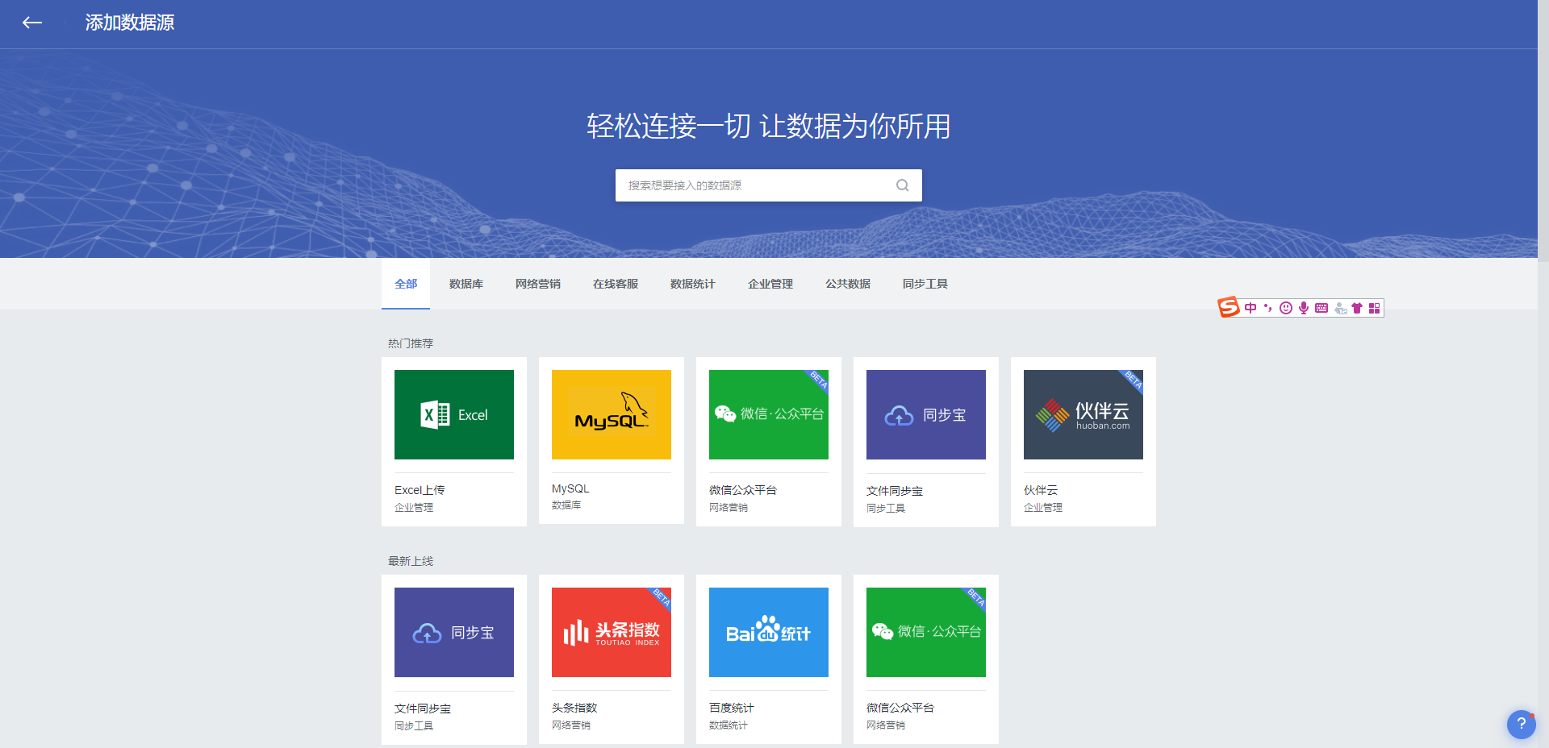This screenshot has width=1549, height=748.
Task: Choose the 伙伴云 huoban.com tile
Action: click(1083, 442)
